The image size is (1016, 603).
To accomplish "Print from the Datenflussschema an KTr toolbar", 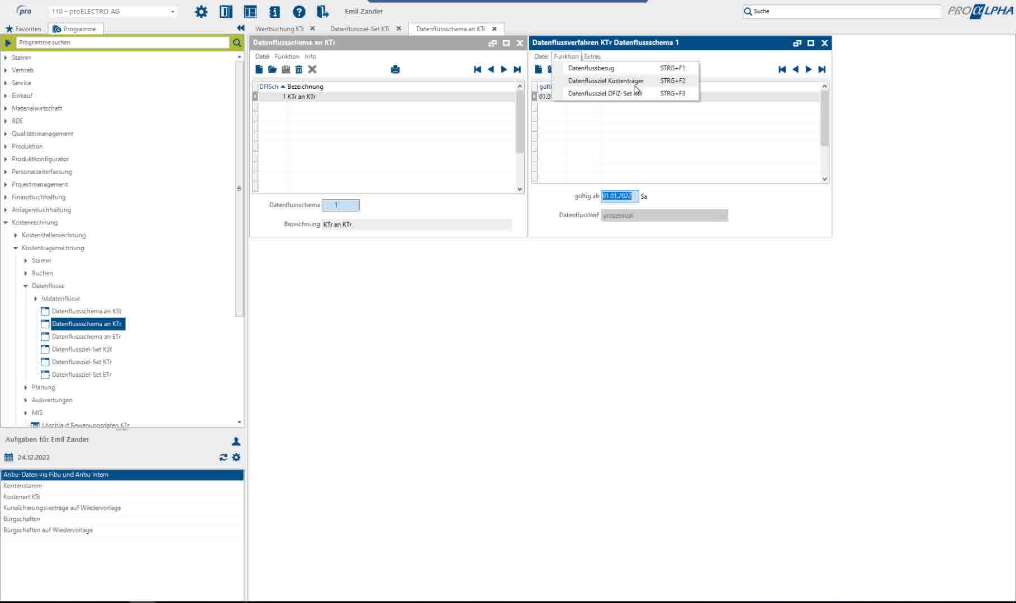I will 395,69.
